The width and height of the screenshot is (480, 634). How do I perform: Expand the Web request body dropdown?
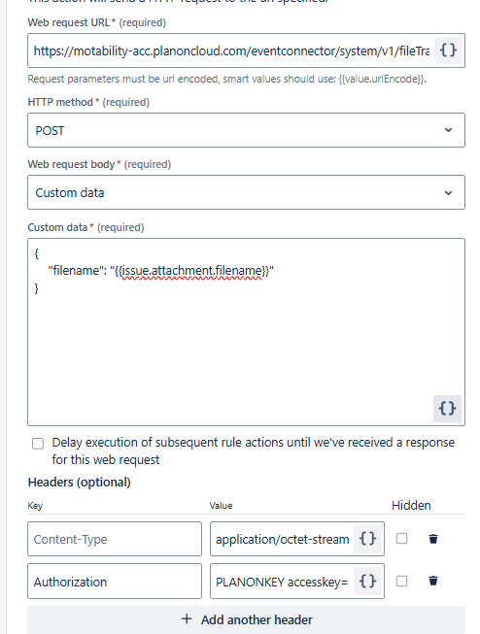point(246,192)
